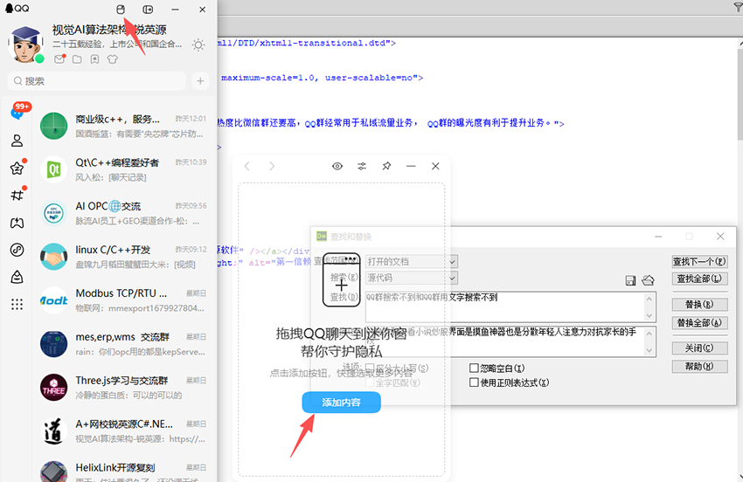Screen dimensions: 743x482
Task: Click the plus phone icon in mini window
Action: click(x=341, y=279)
